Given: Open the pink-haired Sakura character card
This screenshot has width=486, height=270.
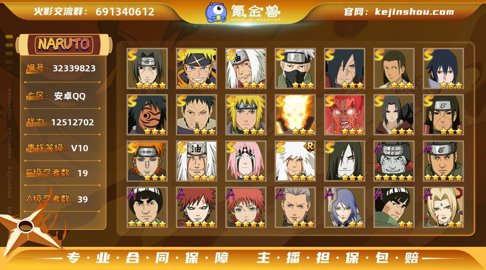Looking at the screenshot, I should tap(246, 161).
